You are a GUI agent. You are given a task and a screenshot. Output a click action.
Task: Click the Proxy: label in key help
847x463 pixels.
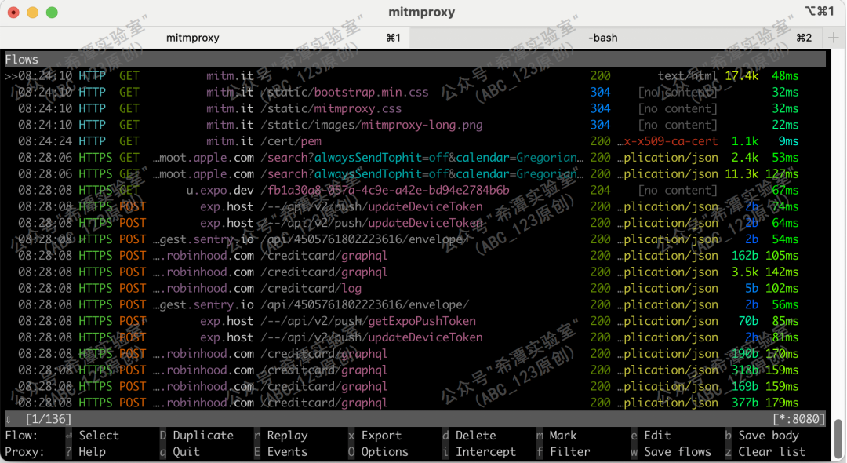tap(25, 452)
